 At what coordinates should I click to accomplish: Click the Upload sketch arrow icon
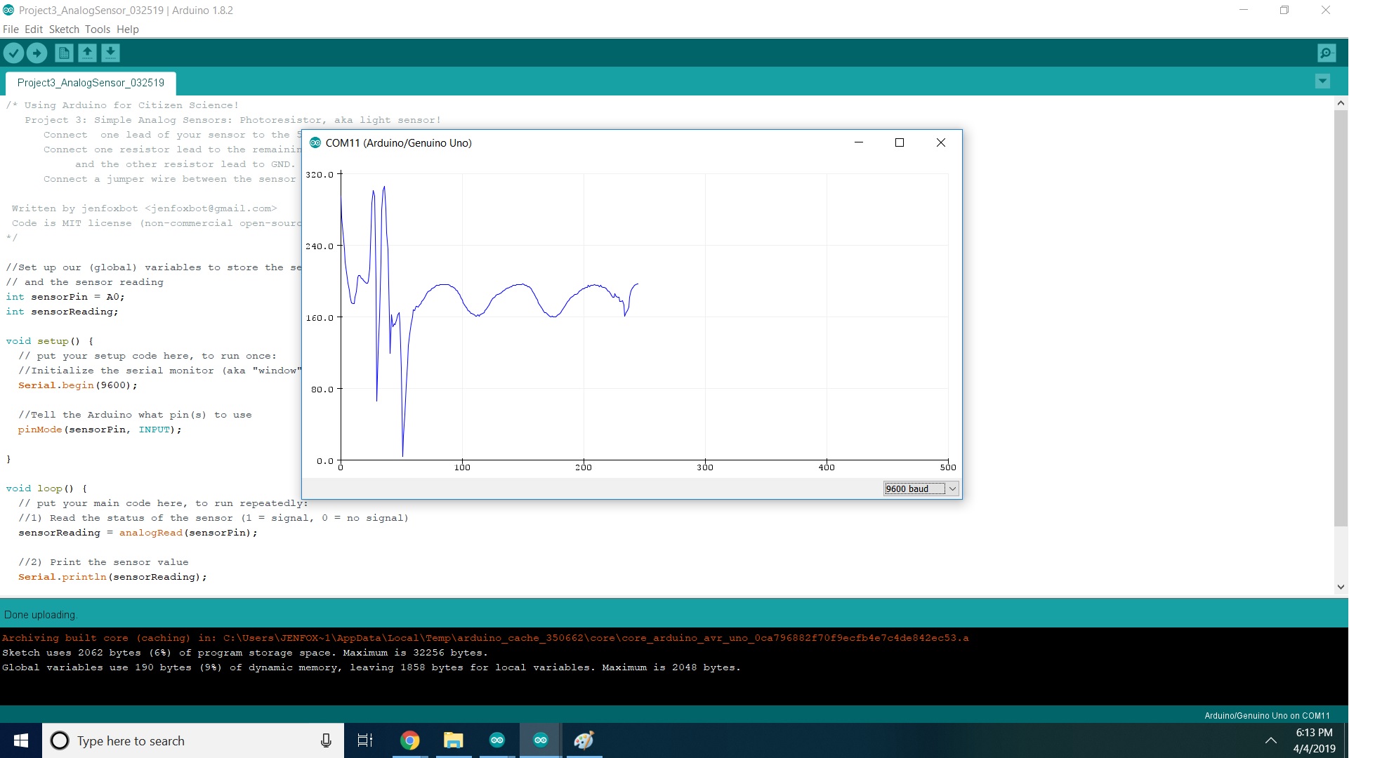37,53
